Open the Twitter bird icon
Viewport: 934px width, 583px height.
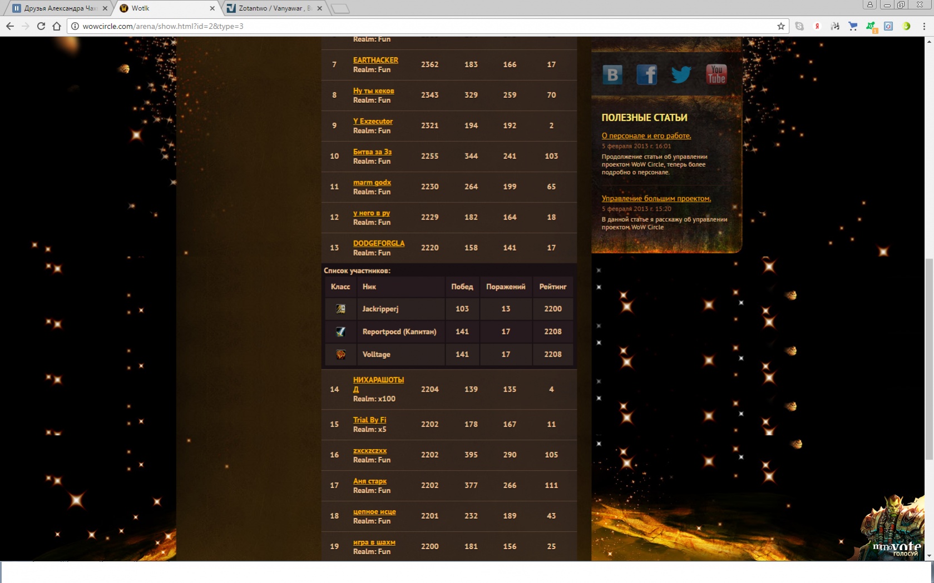[681, 74]
